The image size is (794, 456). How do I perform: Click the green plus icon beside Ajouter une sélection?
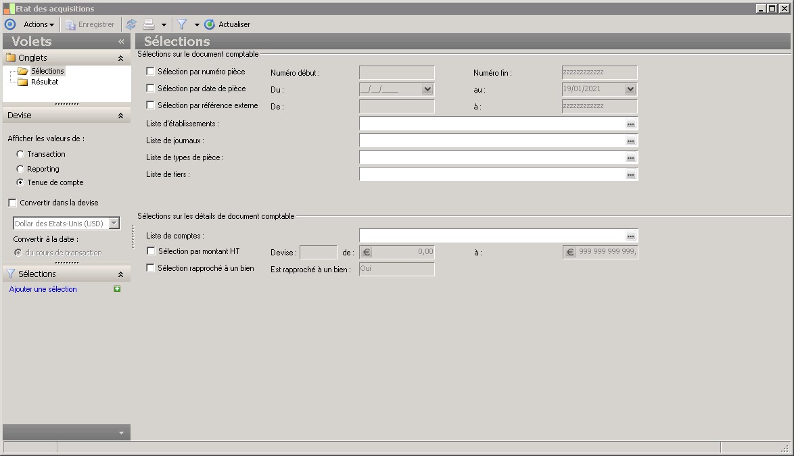117,289
